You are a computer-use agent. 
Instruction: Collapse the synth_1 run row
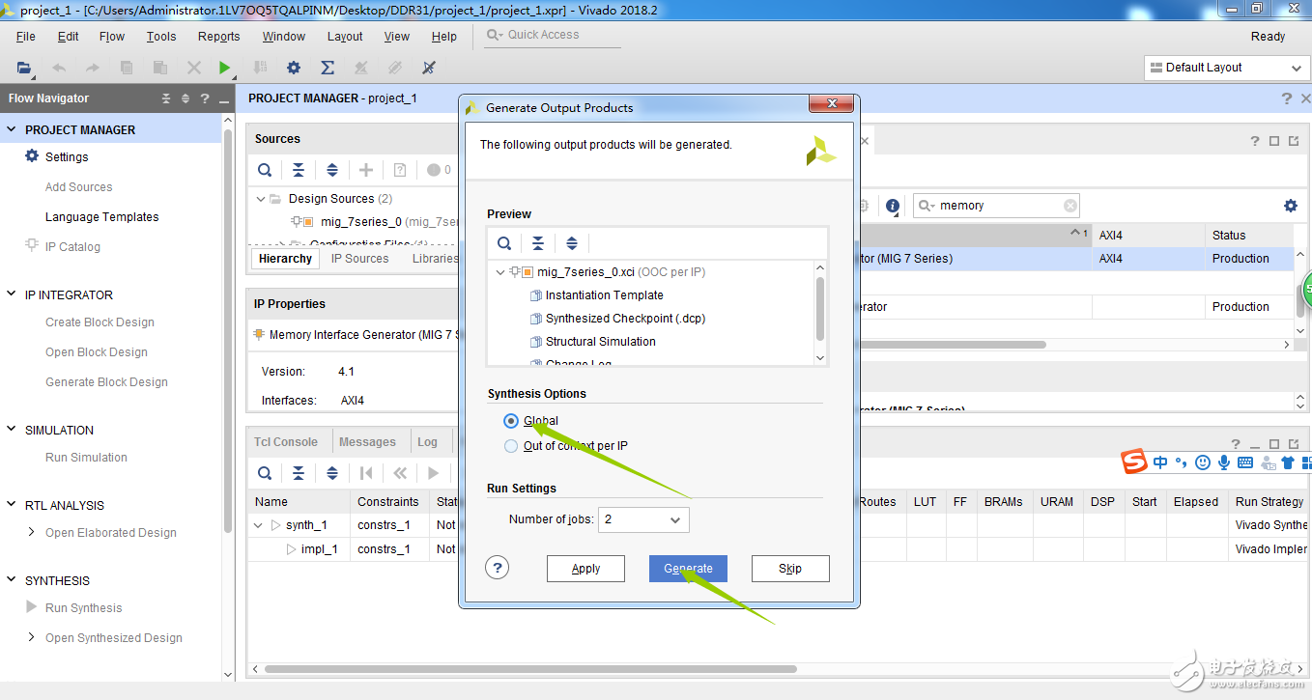pyautogui.click(x=258, y=525)
